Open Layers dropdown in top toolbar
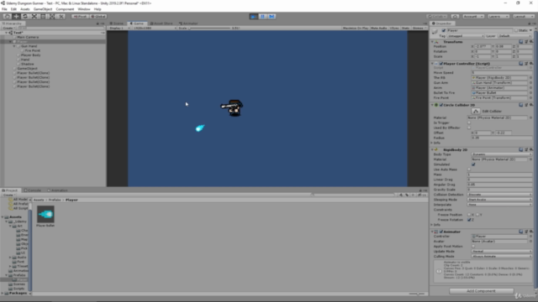The height and width of the screenshot is (302, 538). tap(498, 16)
